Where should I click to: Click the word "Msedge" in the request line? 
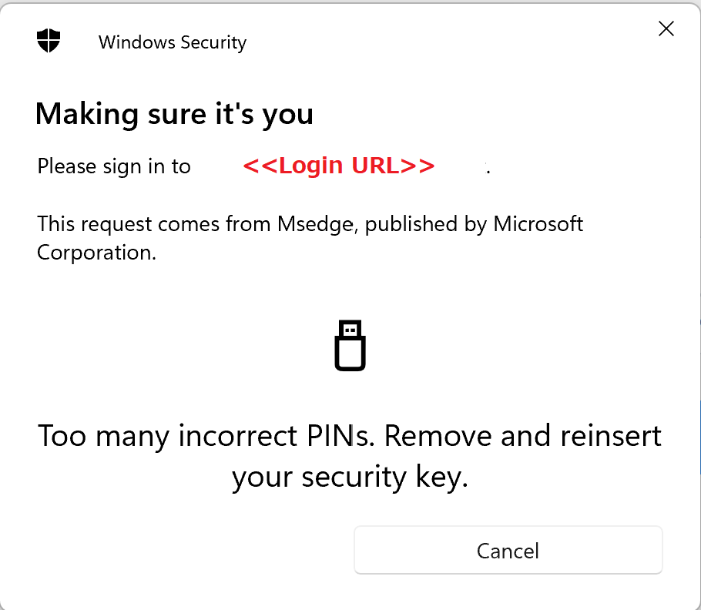pos(317,224)
